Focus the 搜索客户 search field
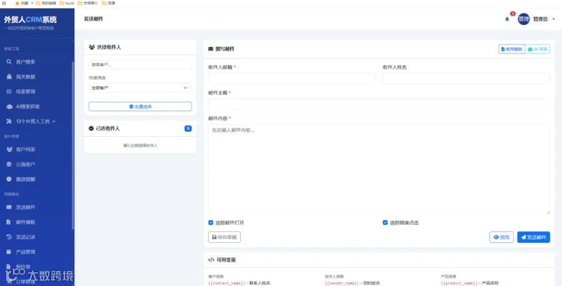Viewport: 562px width, 286px height. click(140, 65)
